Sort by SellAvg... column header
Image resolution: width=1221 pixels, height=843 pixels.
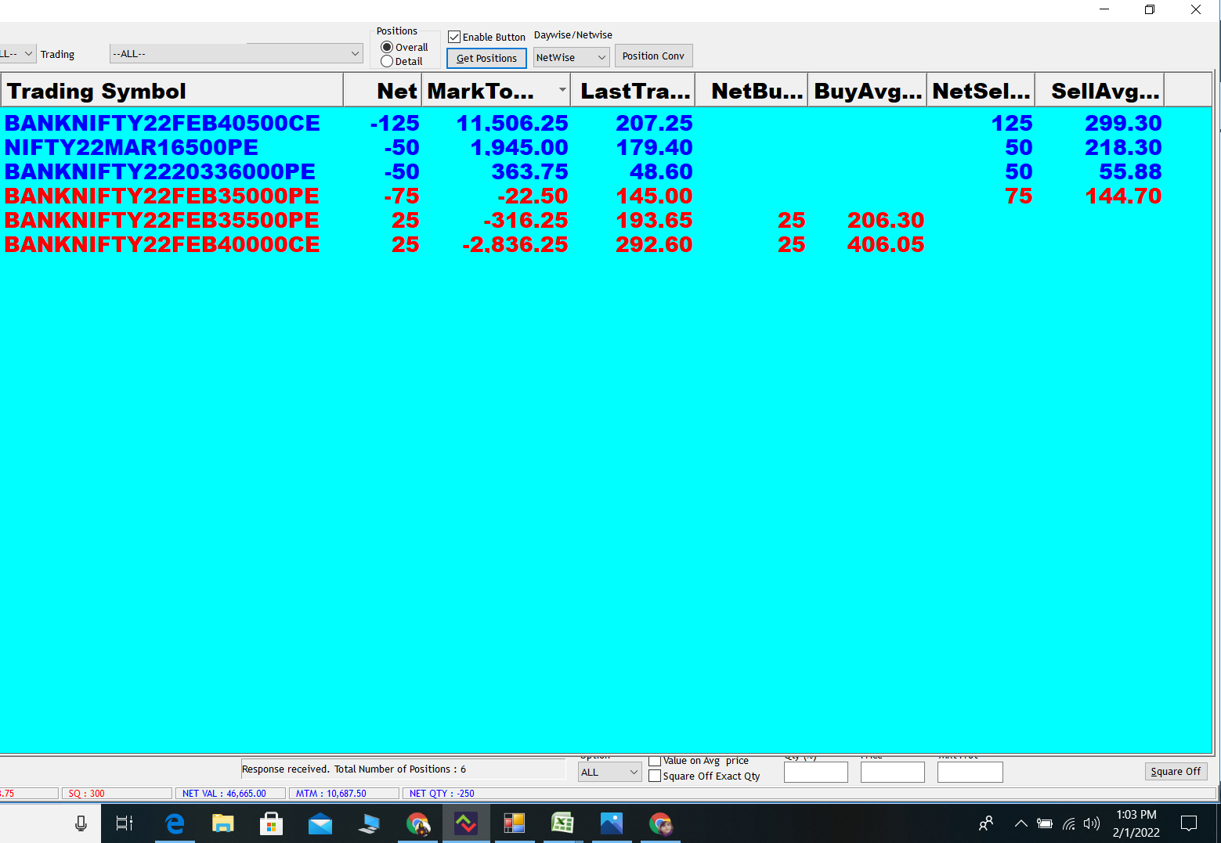point(1100,91)
